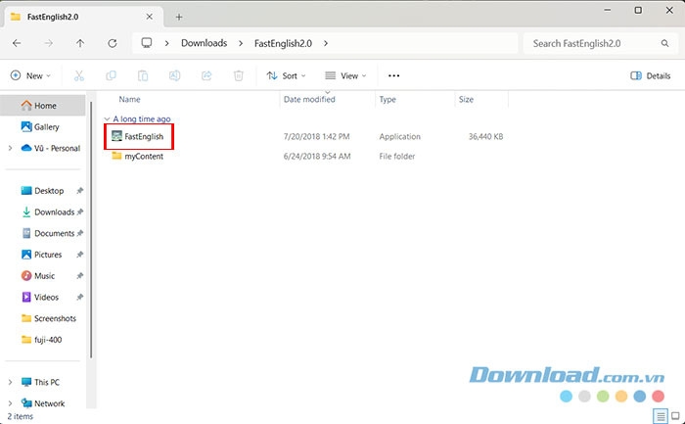Navigate to Downloads in the breadcrumb
The image size is (685, 424).
(x=204, y=43)
